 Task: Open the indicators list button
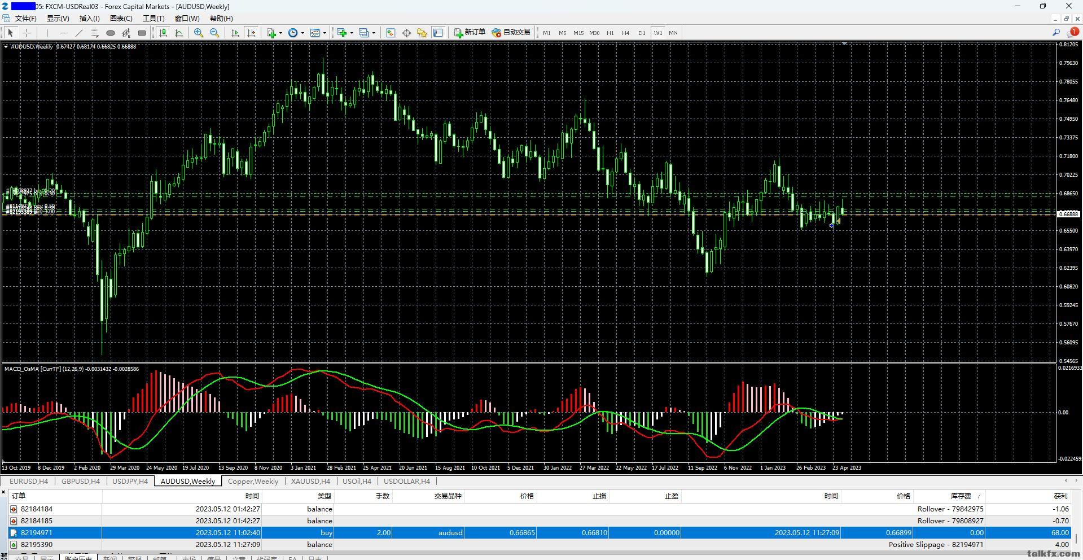pos(271,33)
